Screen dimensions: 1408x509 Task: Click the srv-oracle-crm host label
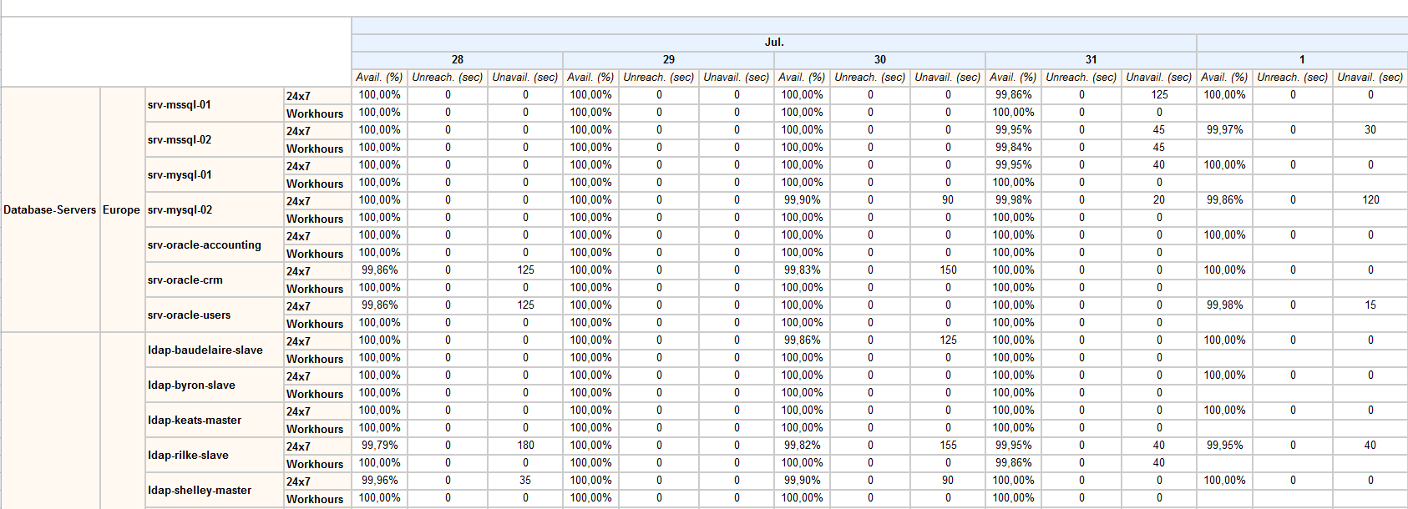(185, 280)
